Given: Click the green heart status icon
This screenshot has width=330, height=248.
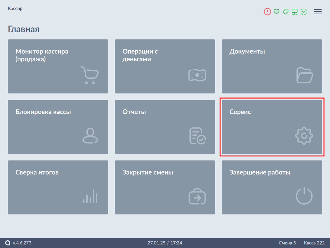Looking at the screenshot, I should click(x=276, y=12).
